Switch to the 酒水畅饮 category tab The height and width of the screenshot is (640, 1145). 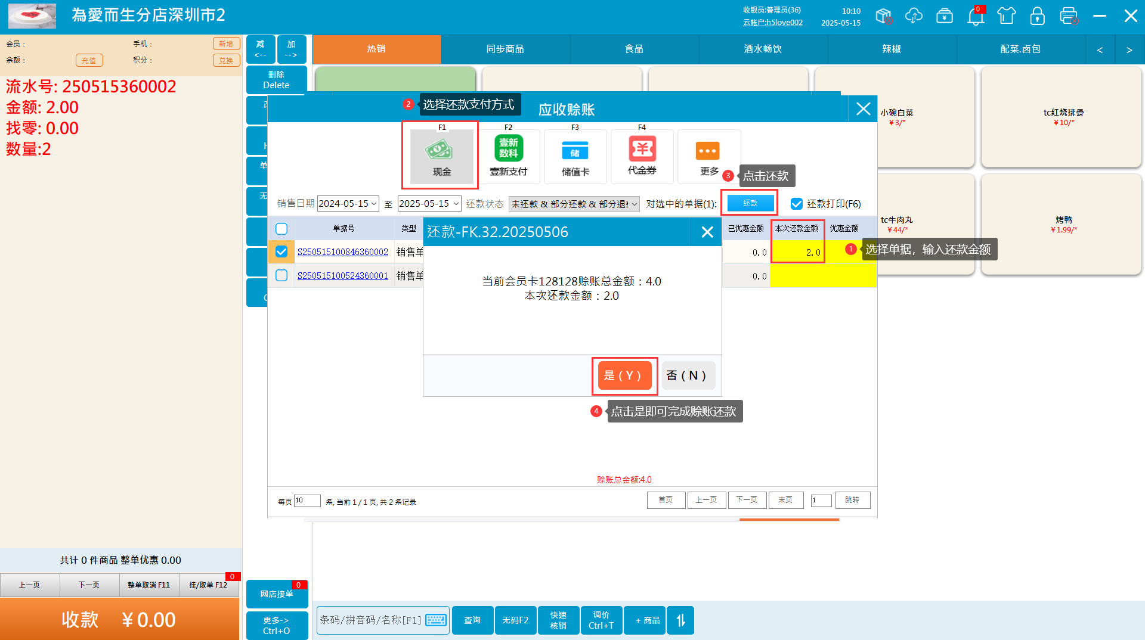pyautogui.click(x=763, y=49)
